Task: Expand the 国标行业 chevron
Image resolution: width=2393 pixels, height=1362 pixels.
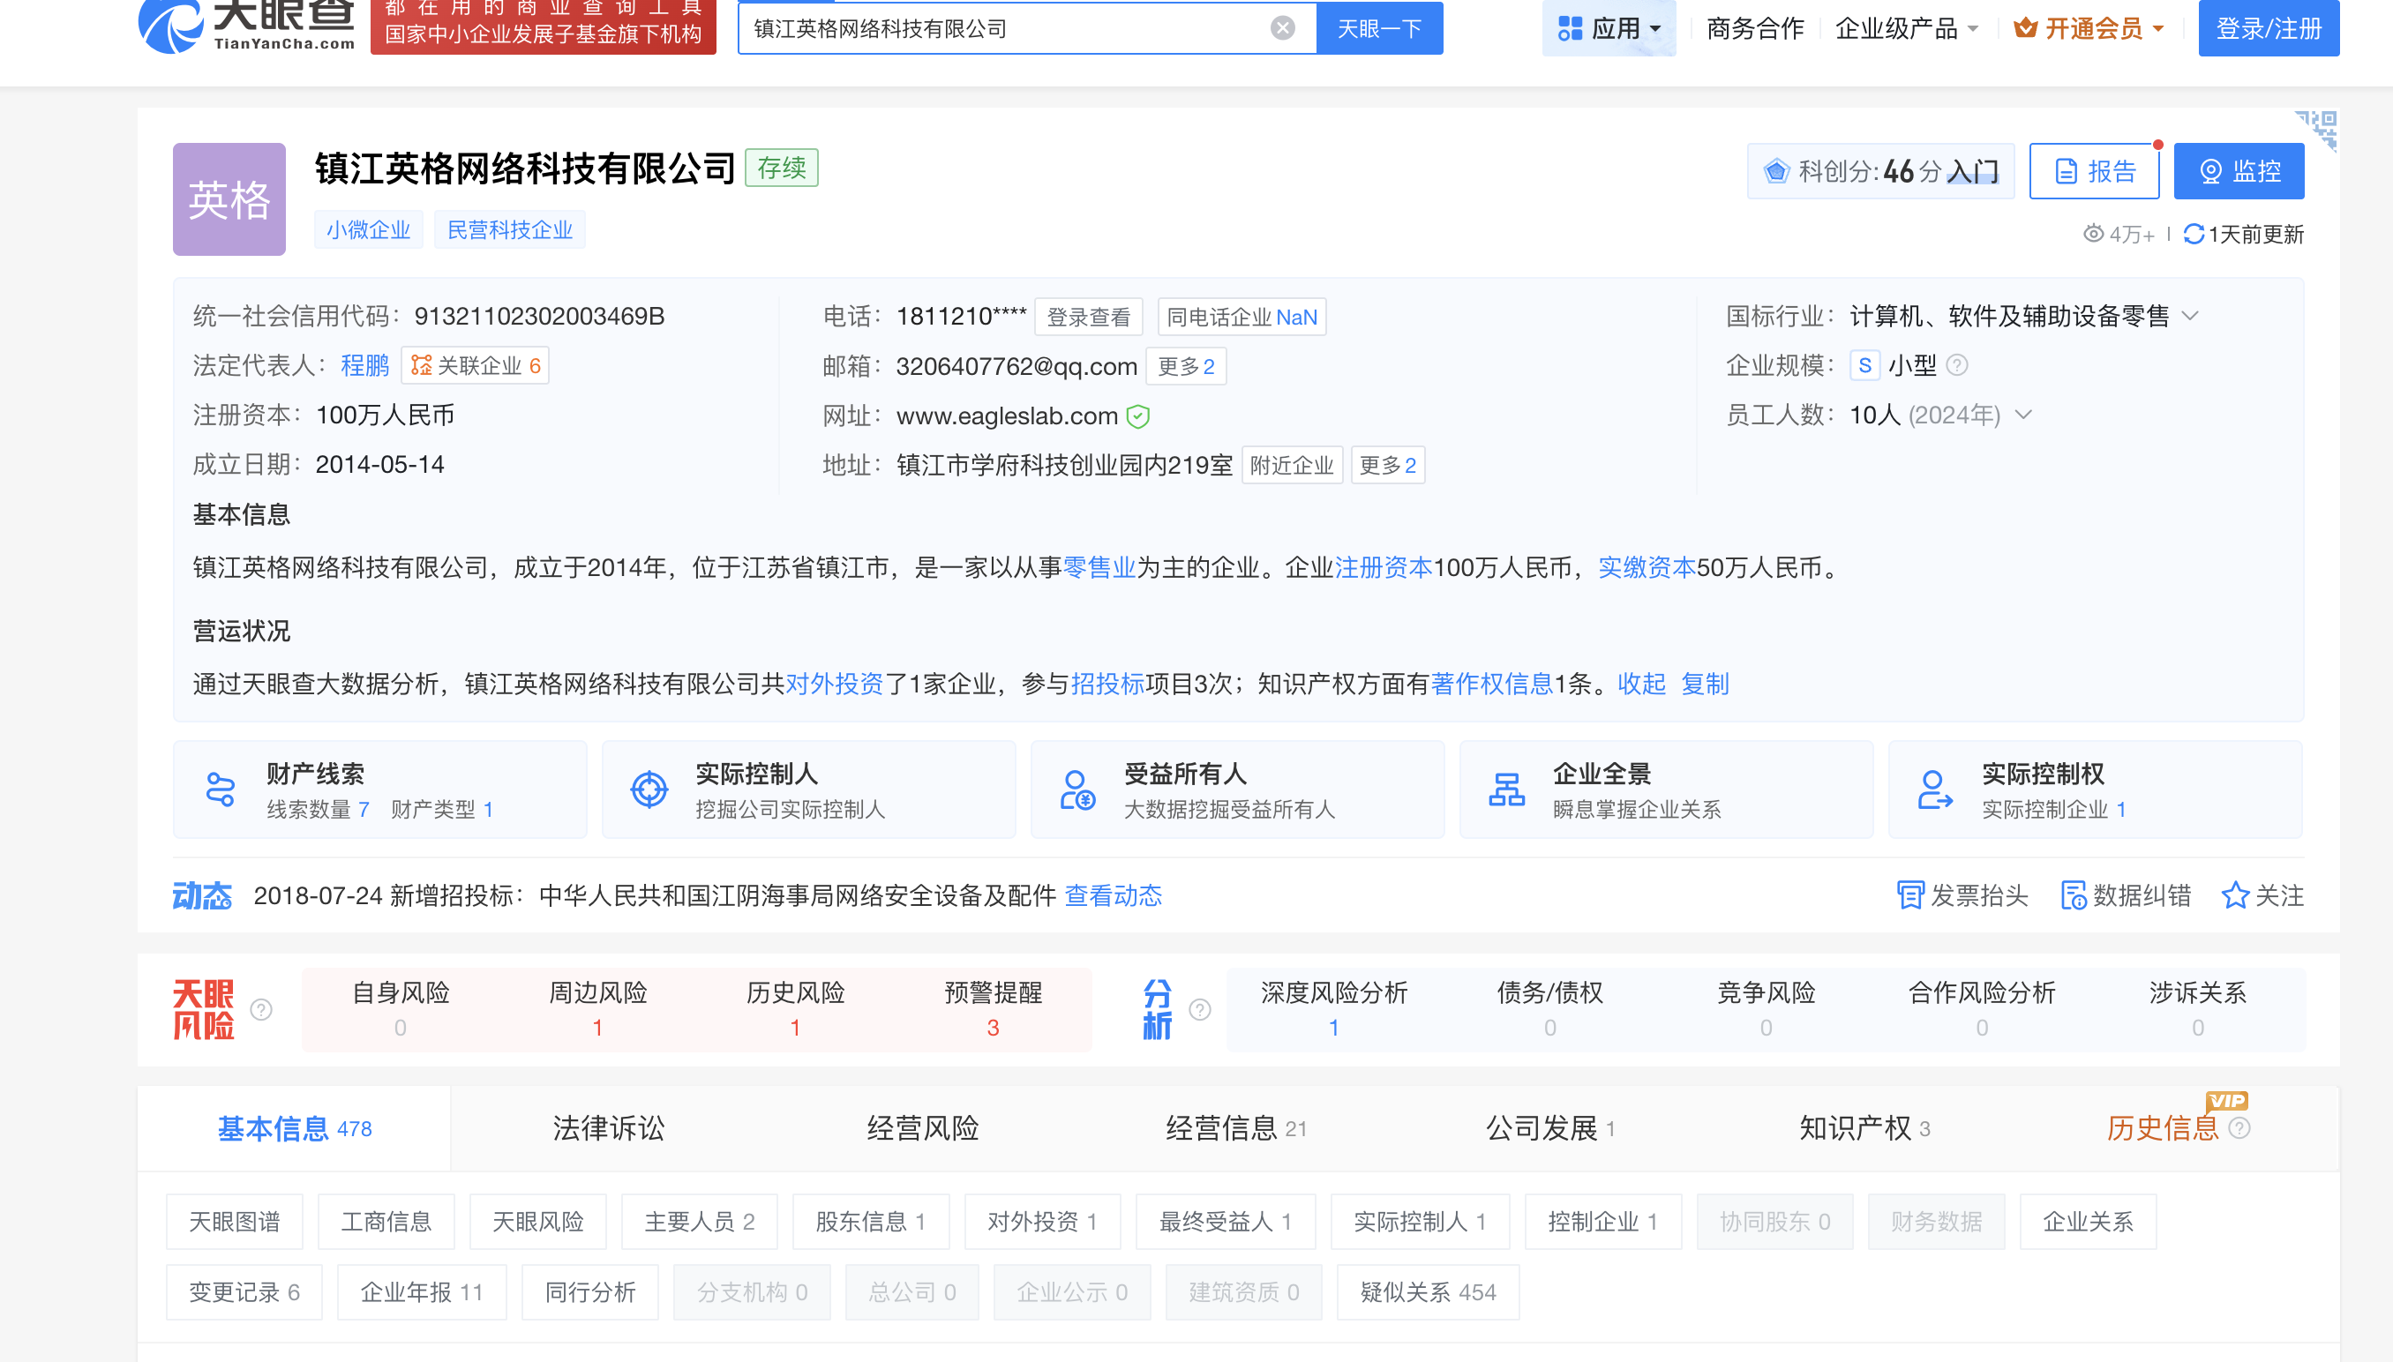Action: (x=2190, y=316)
